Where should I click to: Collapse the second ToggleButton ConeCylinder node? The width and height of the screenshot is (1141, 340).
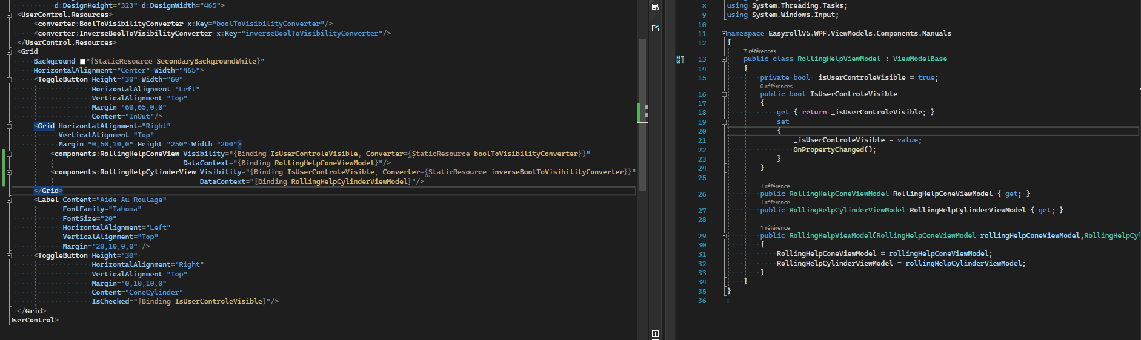tap(9, 255)
